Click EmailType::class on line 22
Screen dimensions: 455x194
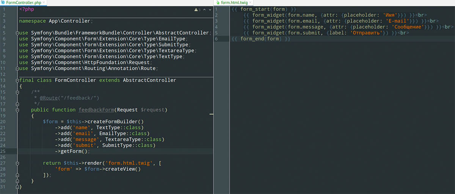pos(124,133)
